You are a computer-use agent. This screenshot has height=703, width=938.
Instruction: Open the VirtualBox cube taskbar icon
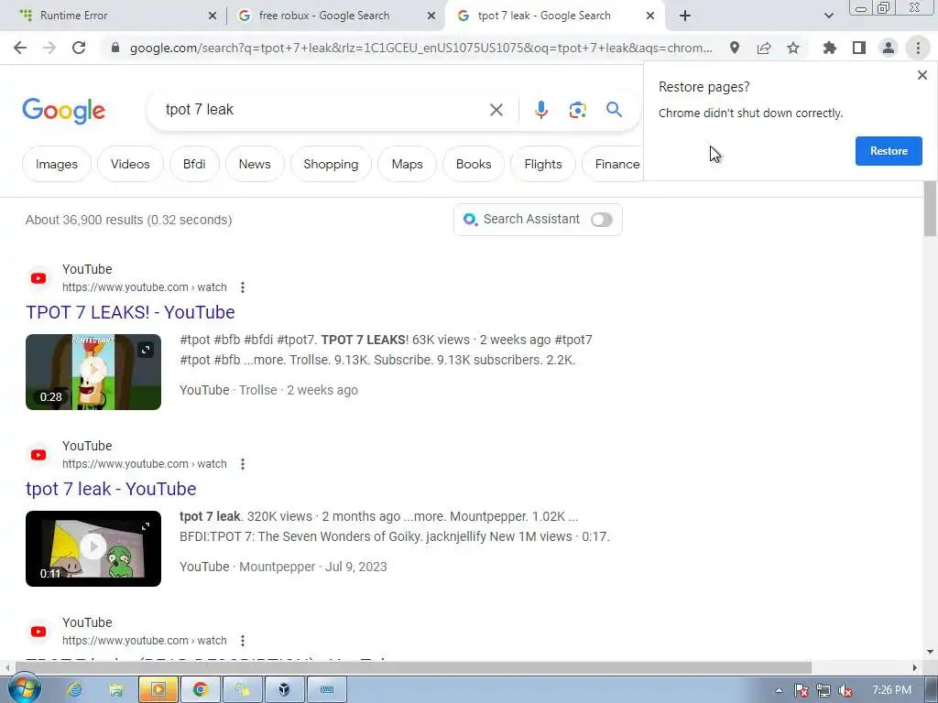point(284,690)
